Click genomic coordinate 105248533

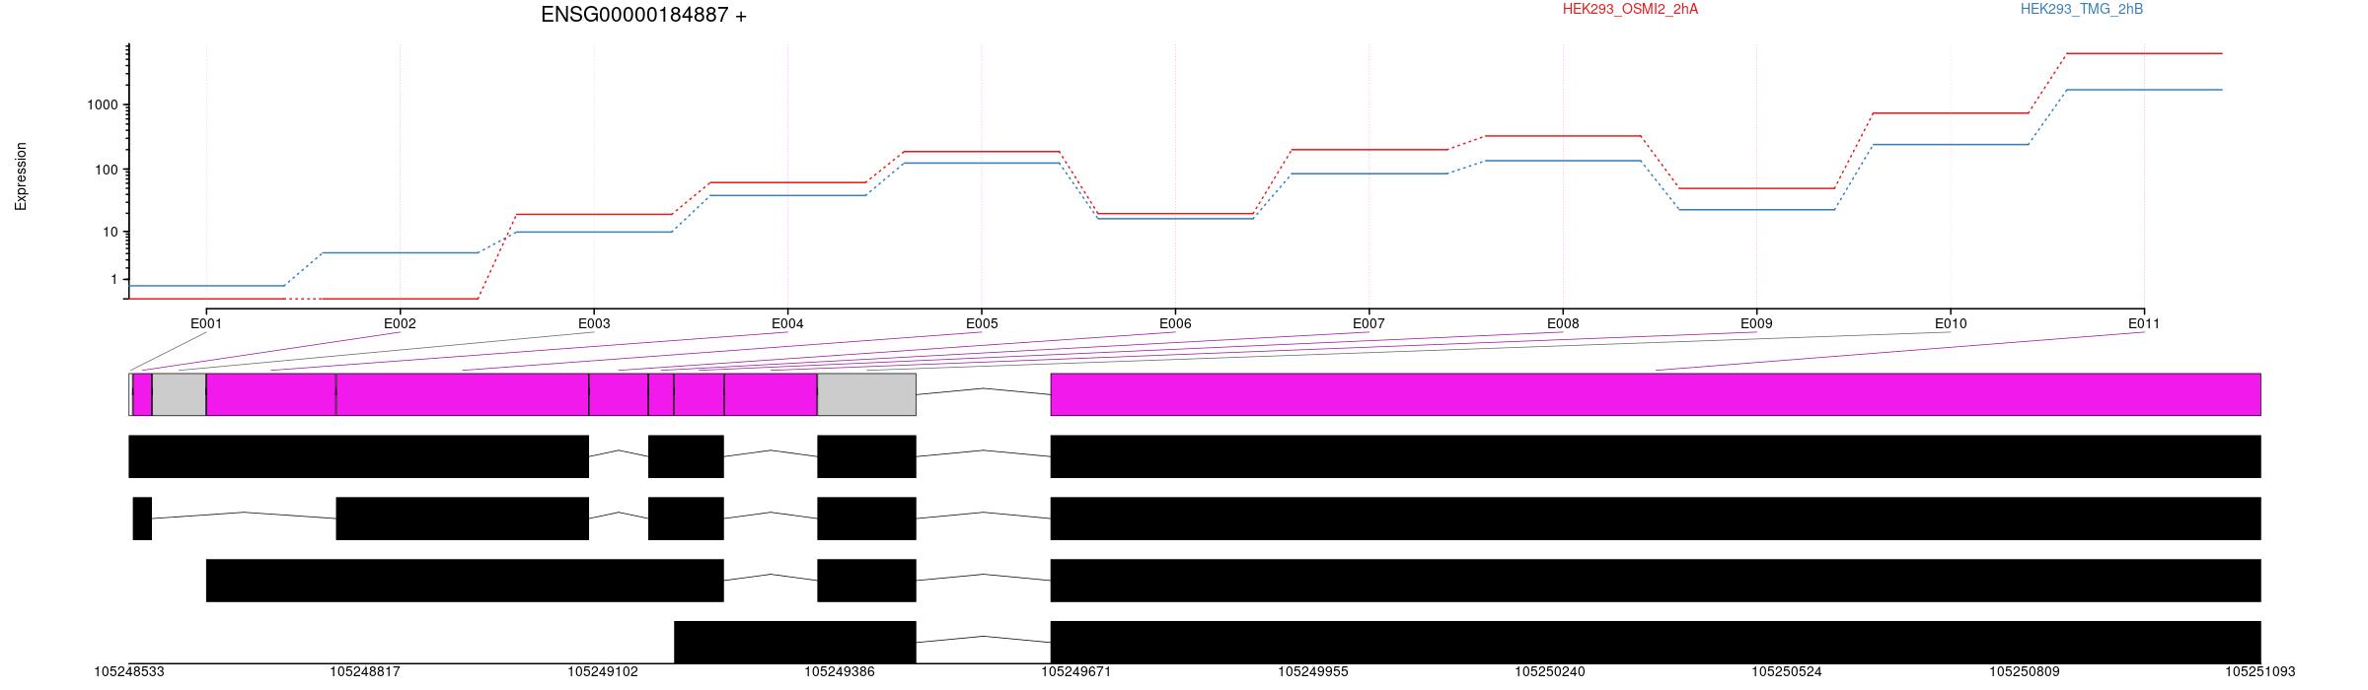pyautogui.click(x=129, y=671)
